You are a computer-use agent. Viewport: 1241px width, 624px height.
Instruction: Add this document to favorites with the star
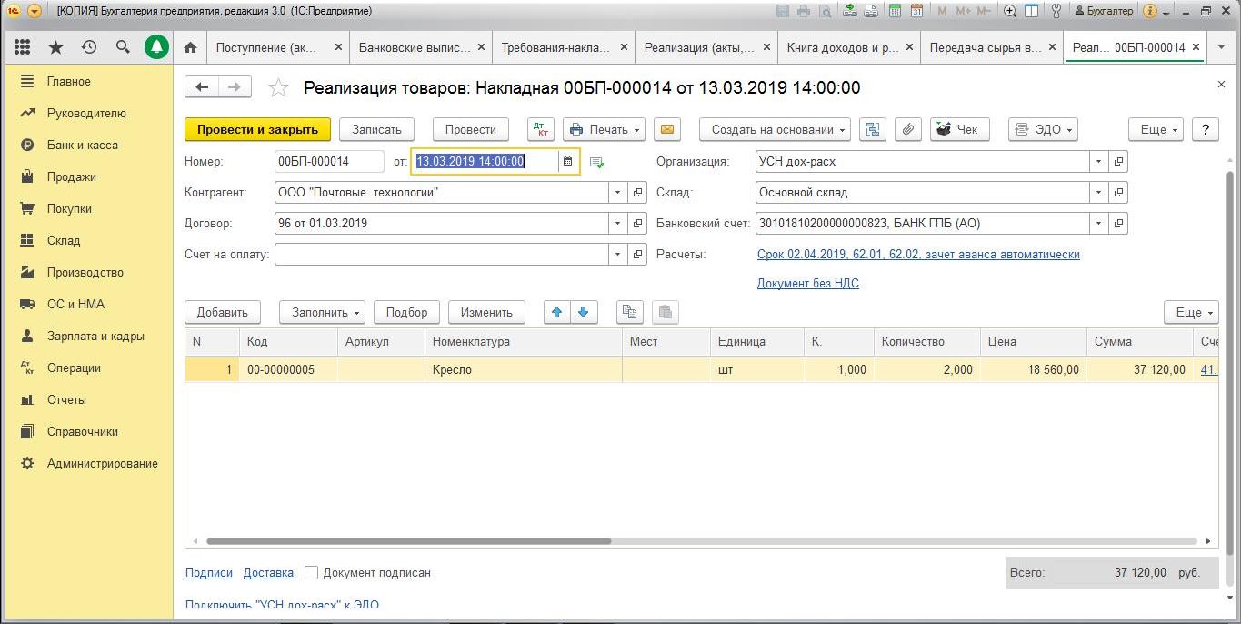point(279,88)
